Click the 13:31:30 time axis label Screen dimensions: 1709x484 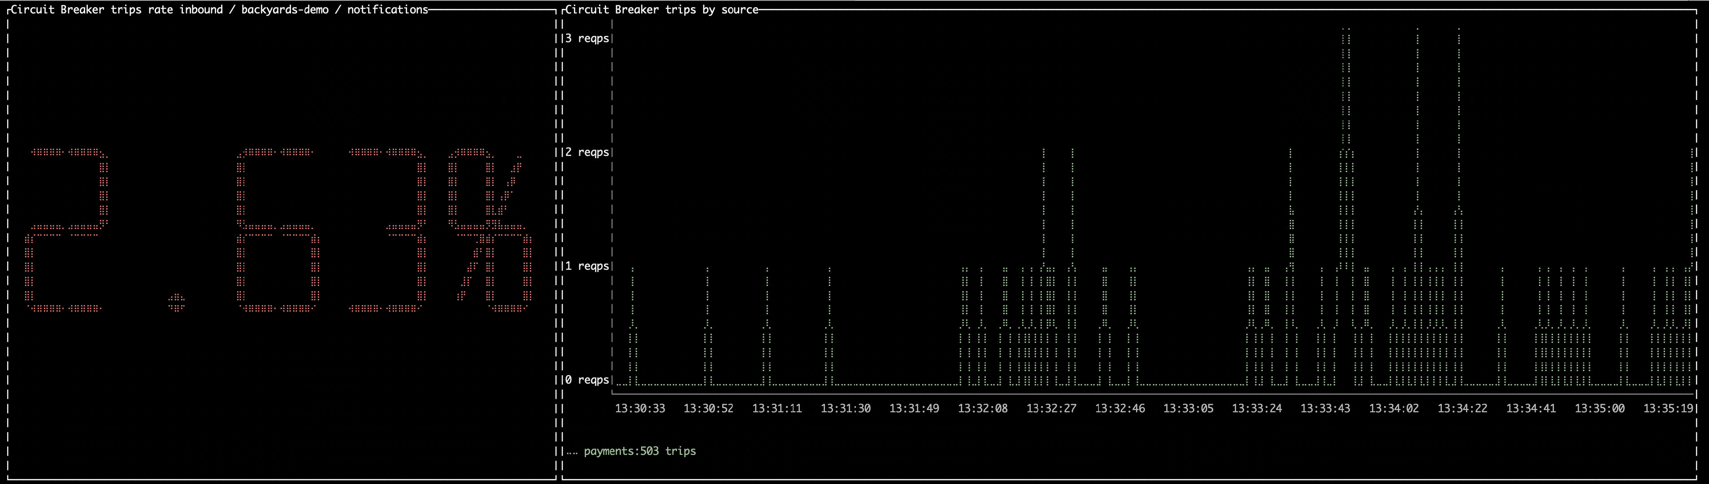(x=846, y=408)
